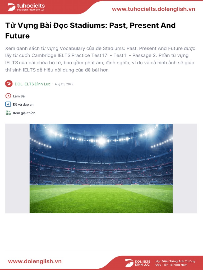
Task: Click the footer 'DOL IELTS ĐÌNH LỰC' text
Action: [x=142, y=263]
